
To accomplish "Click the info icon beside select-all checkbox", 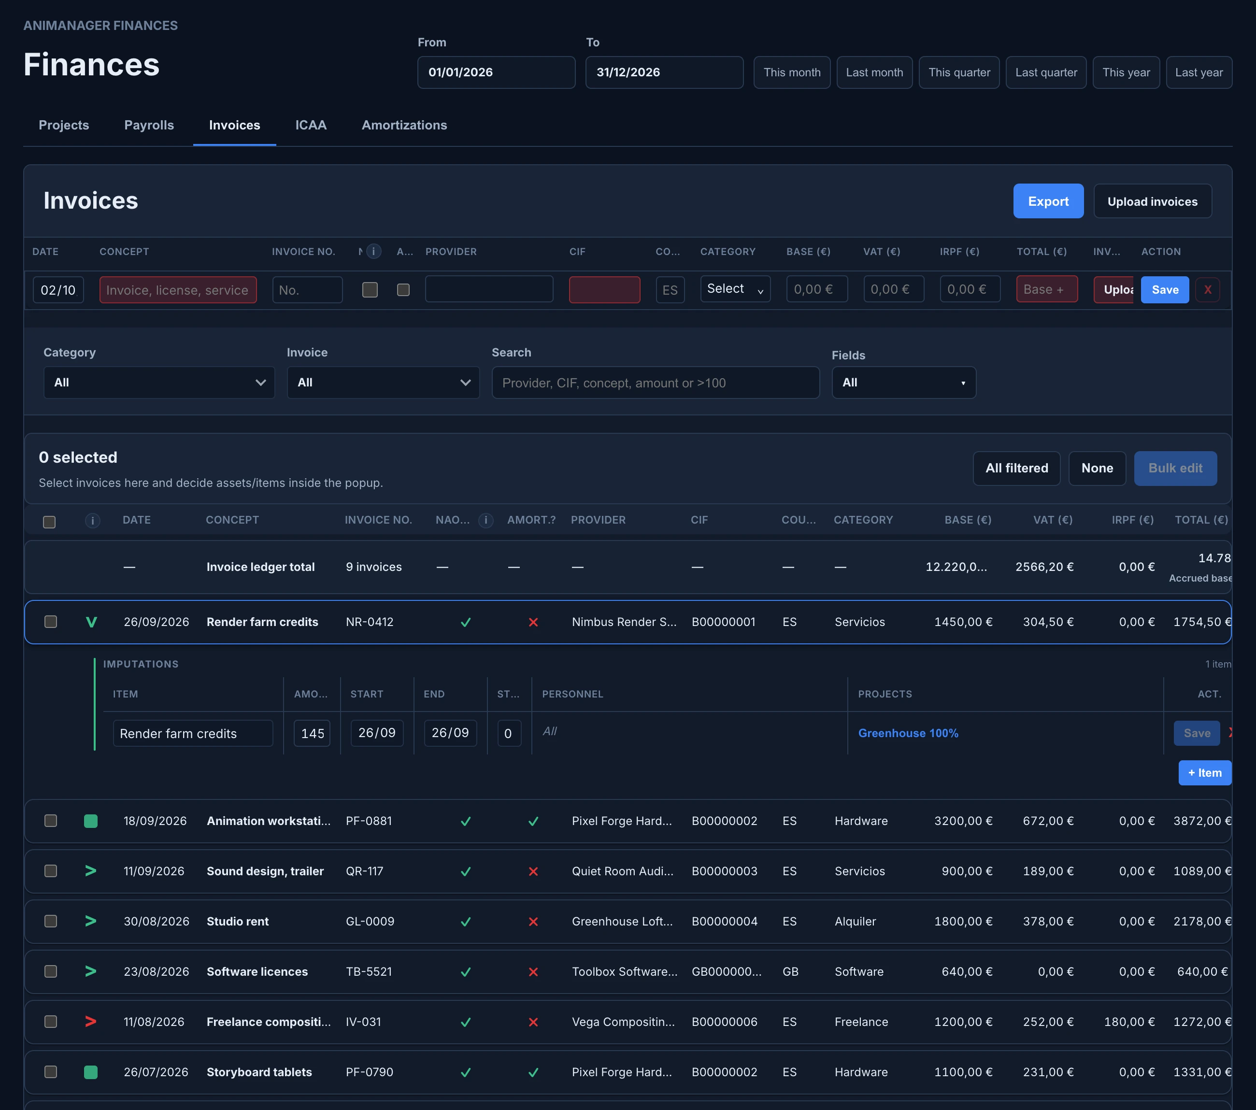I will click(93, 521).
